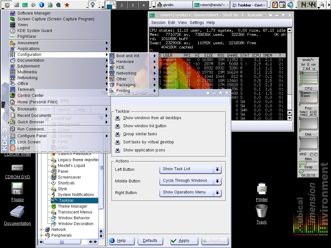331x248 pixels.
Task: Click Konsole scrollbar up arrow
Action: [290, 30]
